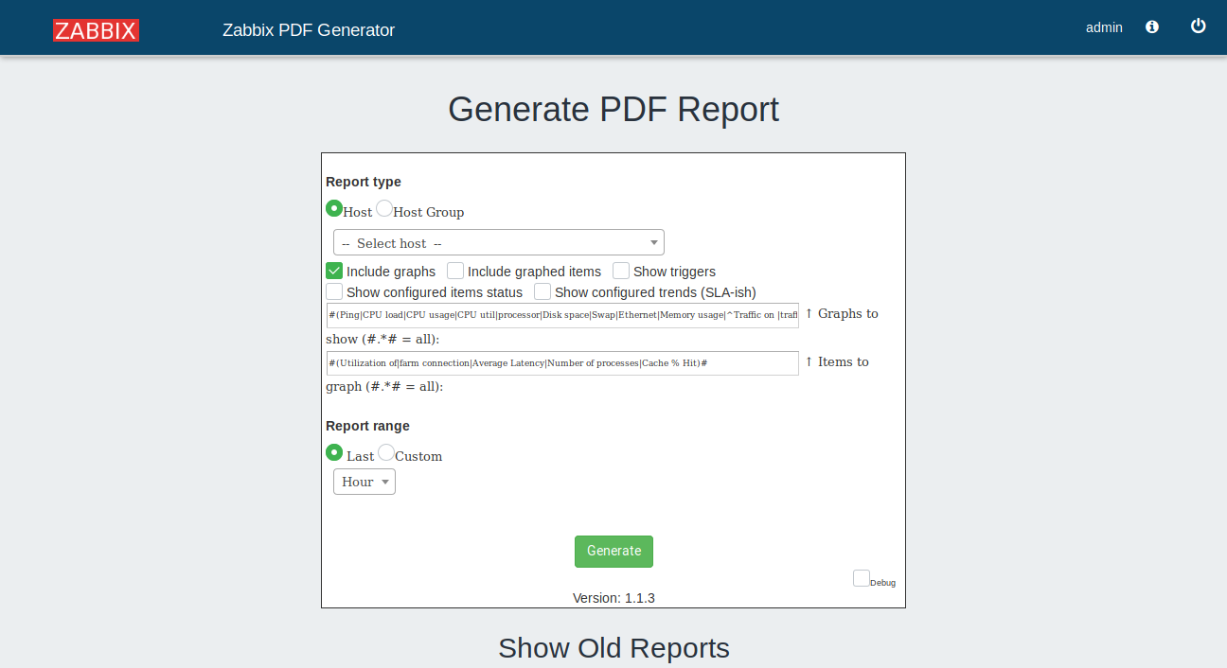The width and height of the screenshot is (1227, 668).
Task: Click the power logout icon
Action: [1198, 26]
